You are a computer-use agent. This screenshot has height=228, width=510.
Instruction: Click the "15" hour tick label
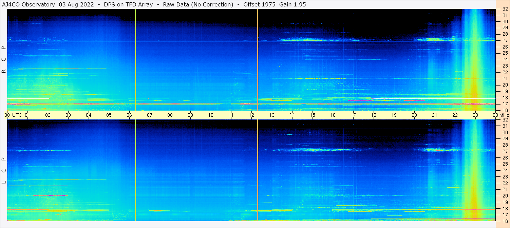tap(313, 115)
